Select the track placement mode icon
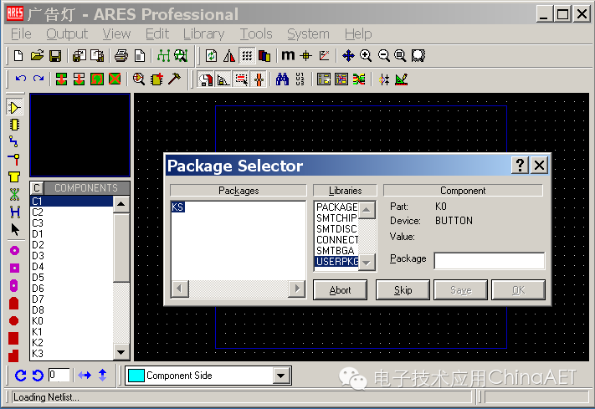The height and width of the screenshot is (409, 595). click(x=14, y=142)
